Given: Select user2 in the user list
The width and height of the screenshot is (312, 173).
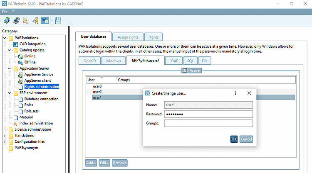Looking at the screenshot, I should point(97,92).
